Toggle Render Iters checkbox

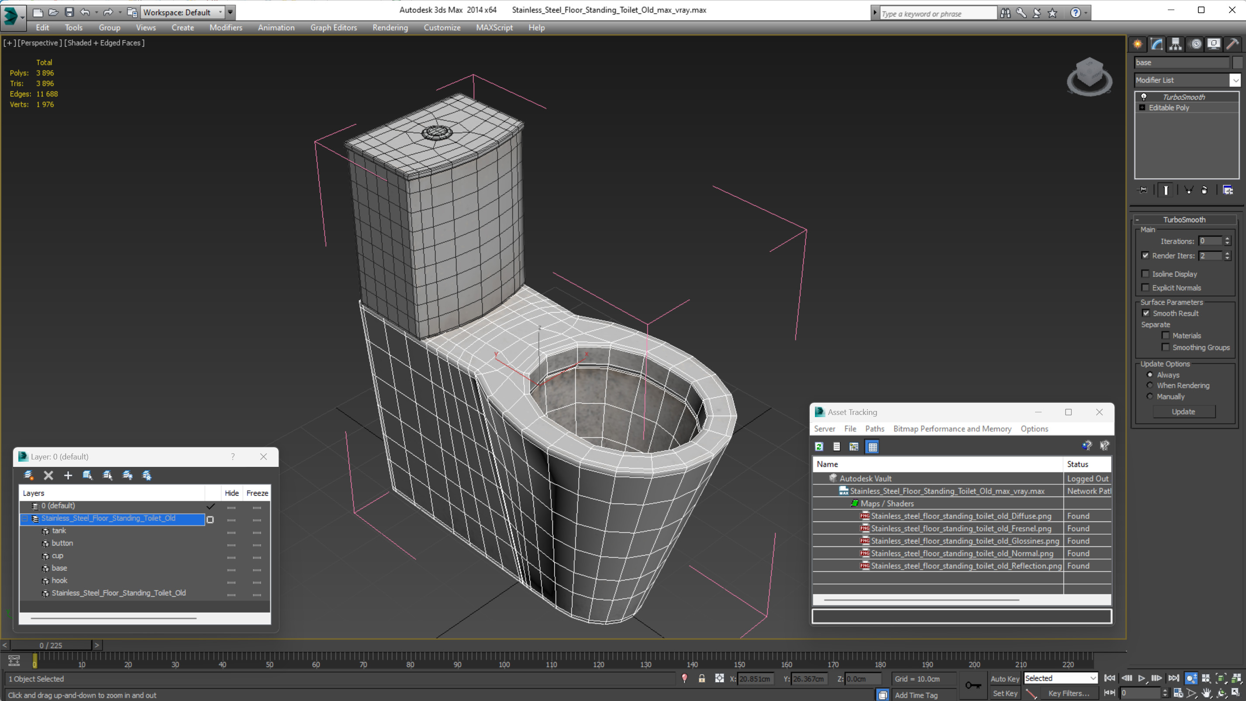point(1145,256)
